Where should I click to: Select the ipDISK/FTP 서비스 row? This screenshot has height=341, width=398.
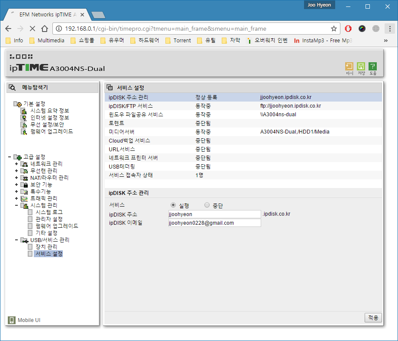coord(243,106)
